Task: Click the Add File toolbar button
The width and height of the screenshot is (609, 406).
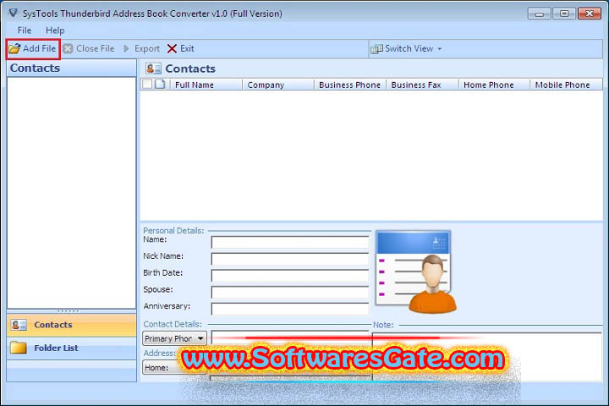Action: (33, 49)
